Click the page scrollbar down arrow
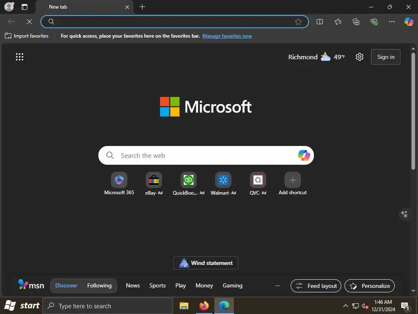The height and width of the screenshot is (314, 418). (413, 291)
